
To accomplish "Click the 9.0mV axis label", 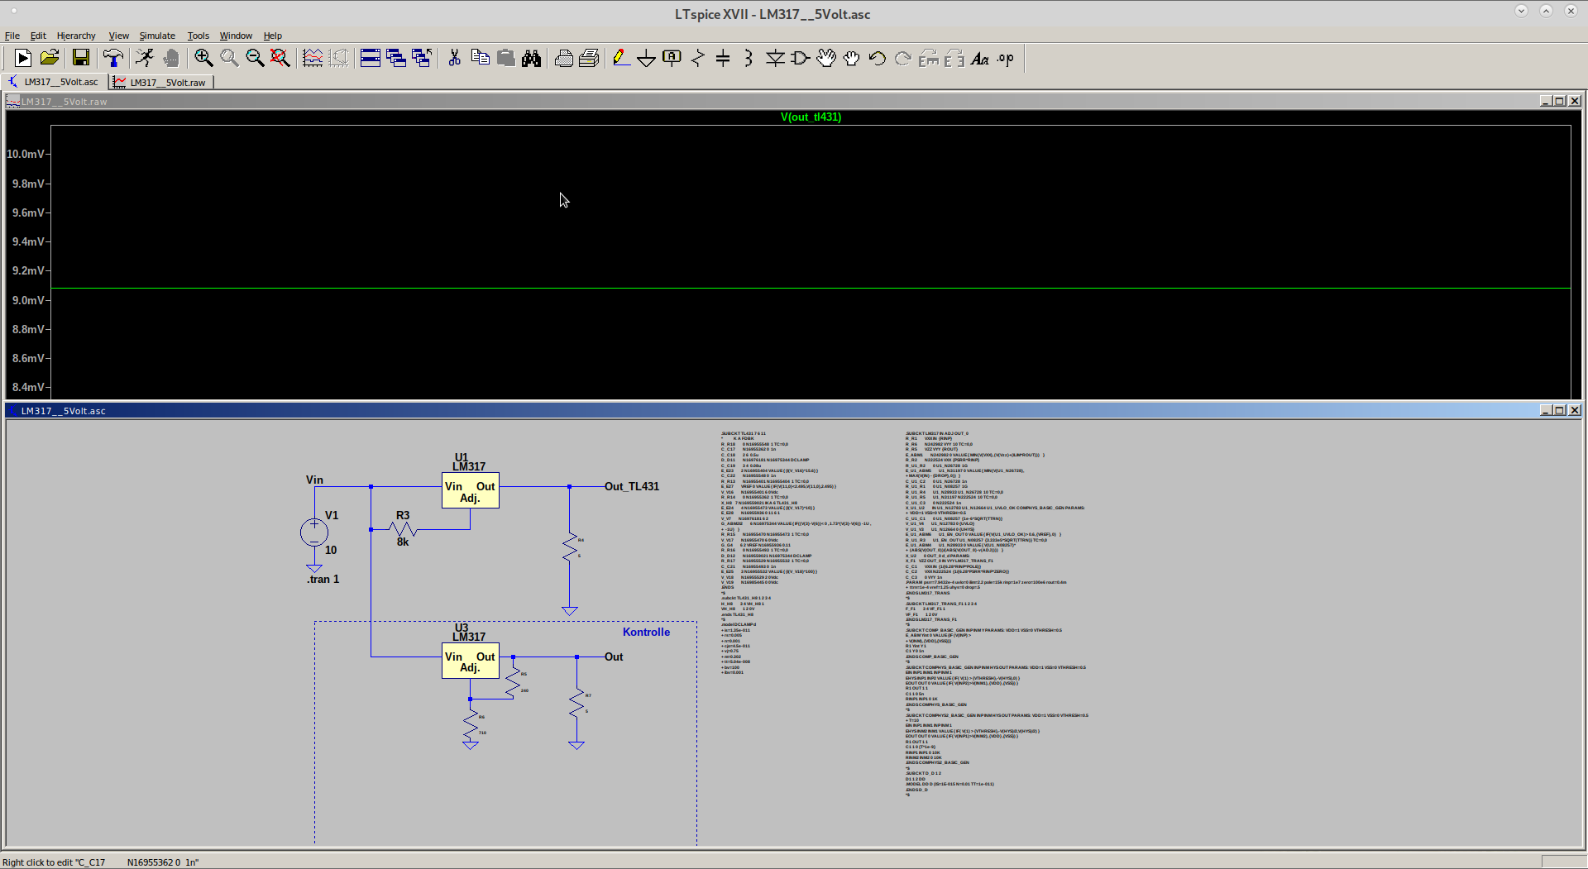I will click(28, 300).
